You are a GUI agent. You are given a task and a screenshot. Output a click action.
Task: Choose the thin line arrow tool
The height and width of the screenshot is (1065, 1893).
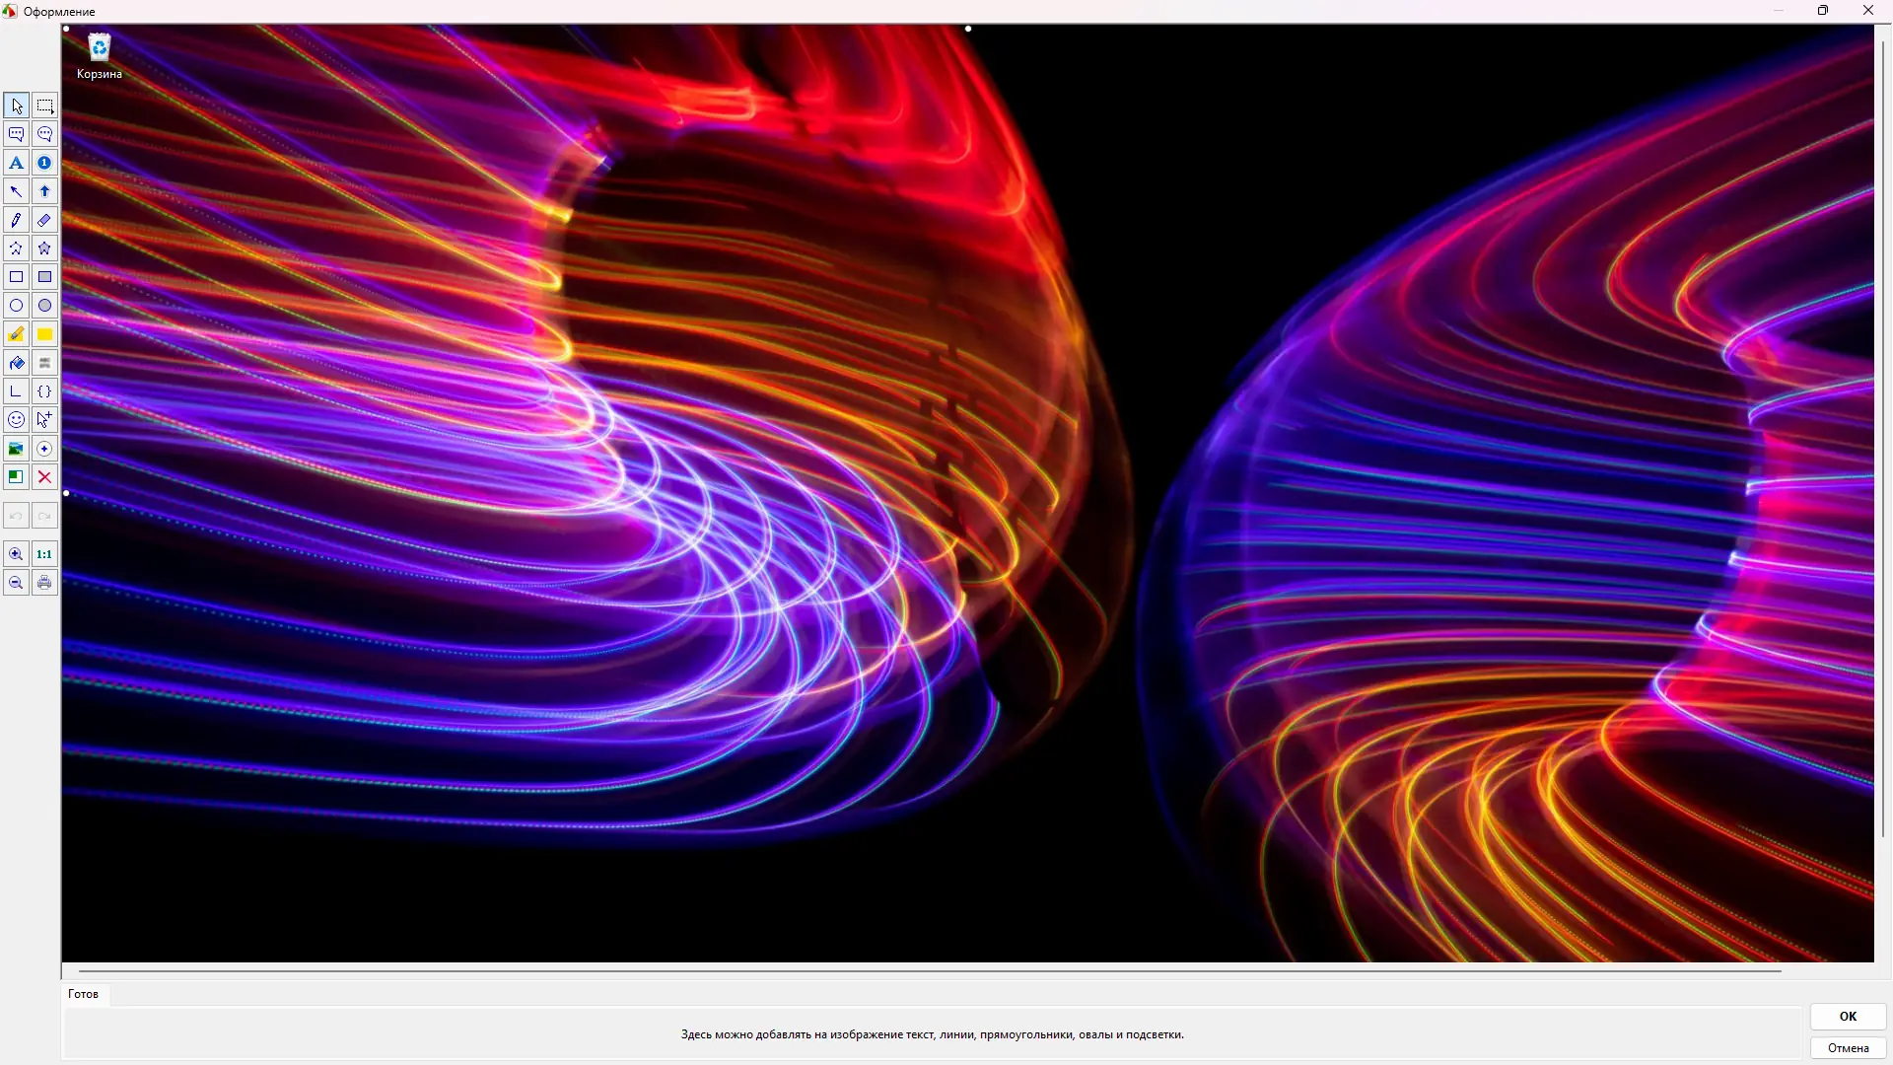[x=16, y=191]
